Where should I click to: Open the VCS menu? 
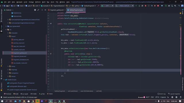pyautogui.click(x=57, y=2)
